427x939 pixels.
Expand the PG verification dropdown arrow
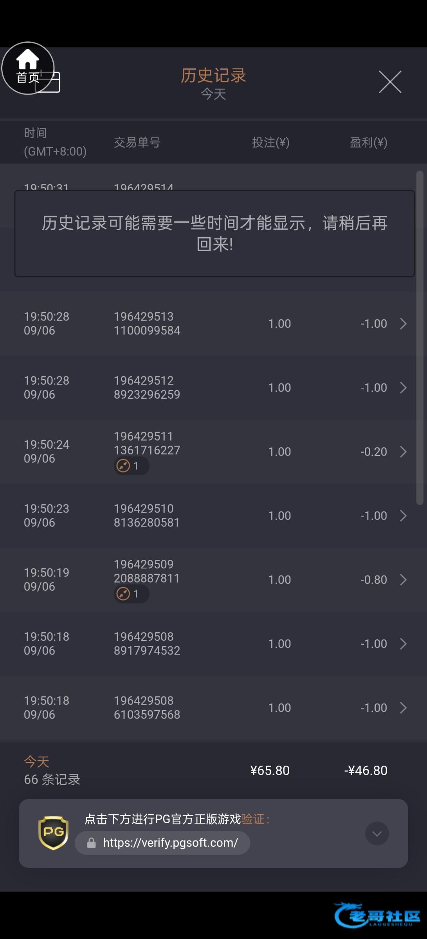(377, 834)
